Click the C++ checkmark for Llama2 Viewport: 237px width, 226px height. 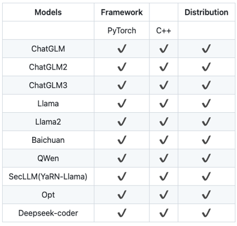(164, 121)
